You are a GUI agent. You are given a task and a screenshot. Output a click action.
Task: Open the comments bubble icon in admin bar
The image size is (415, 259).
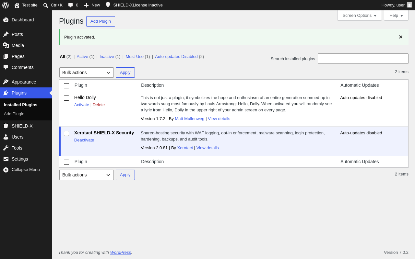point(71,5)
